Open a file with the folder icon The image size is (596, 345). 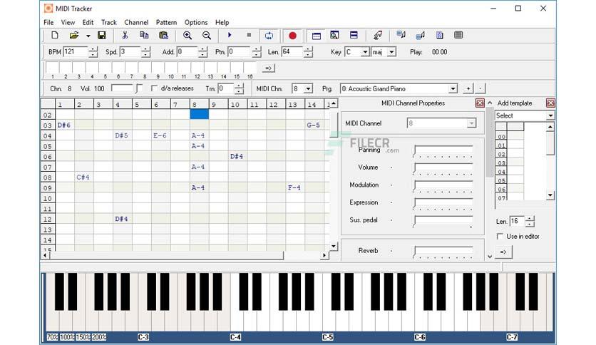point(73,36)
